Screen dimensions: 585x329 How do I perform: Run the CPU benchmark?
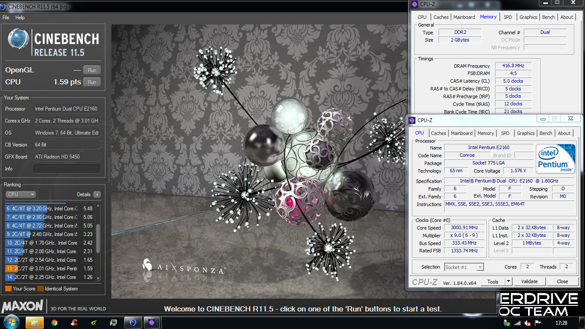tap(92, 82)
